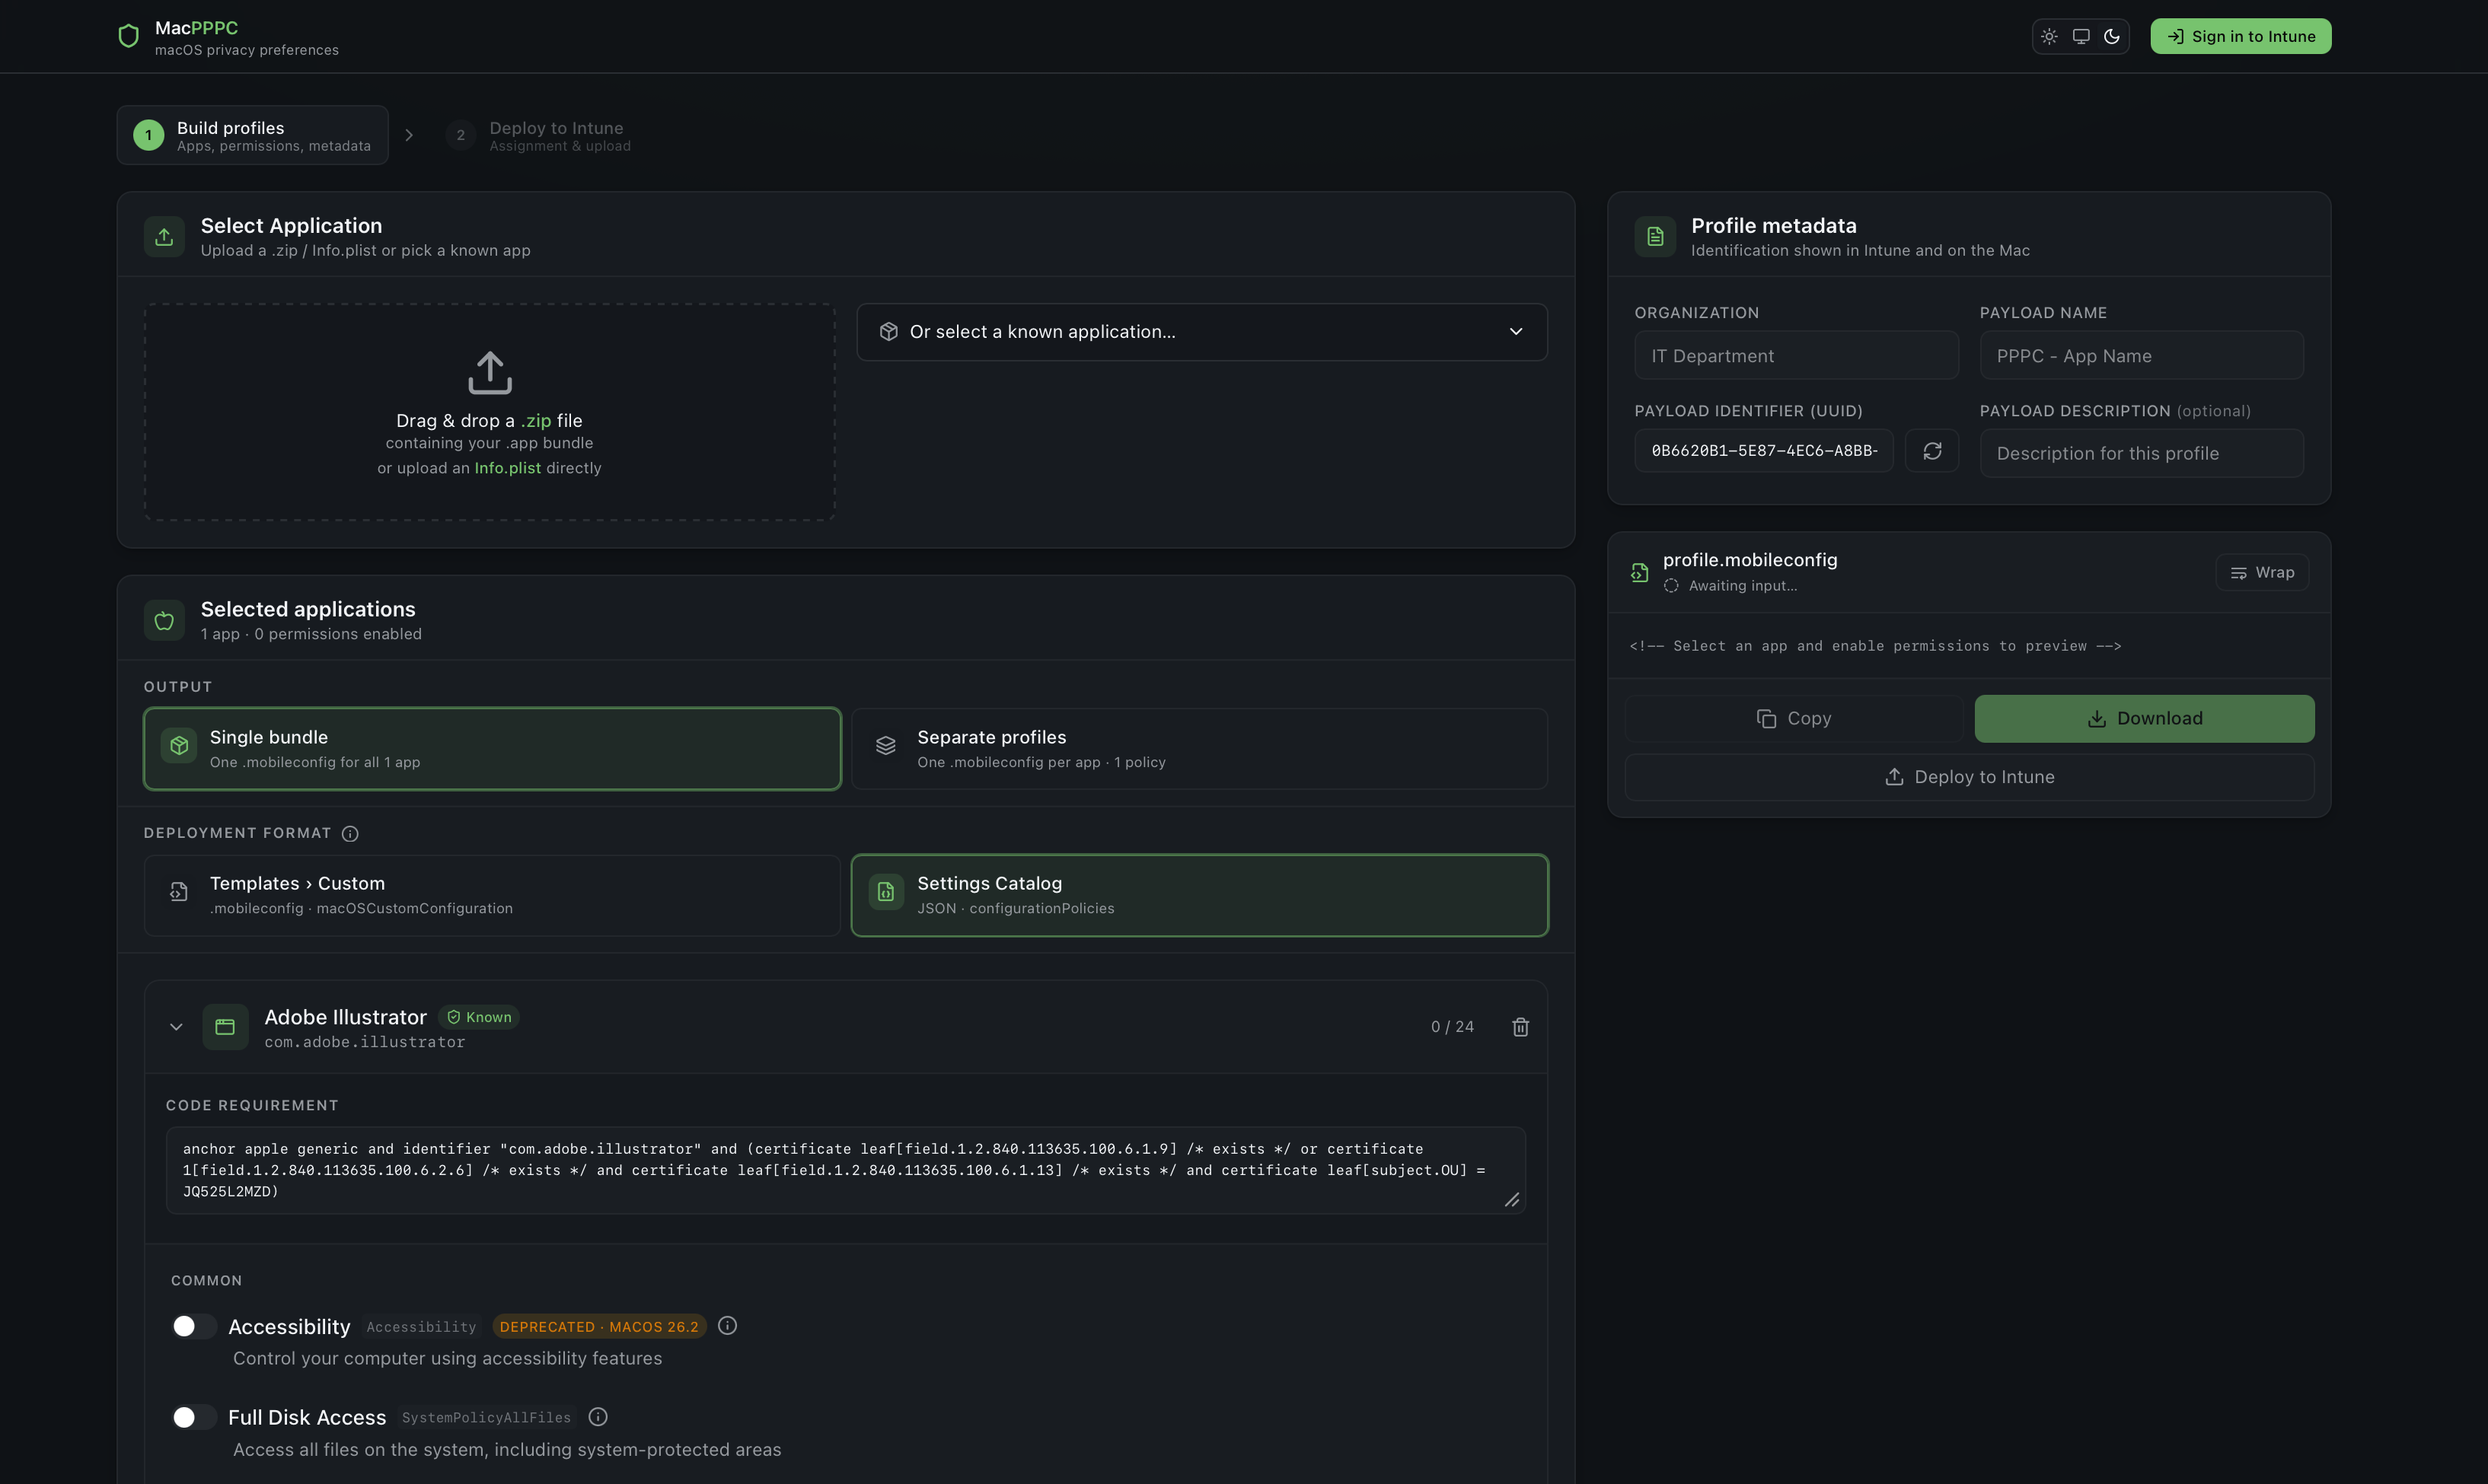
Task: Toggle the Accessibility permission switch
Action: 193,1326
